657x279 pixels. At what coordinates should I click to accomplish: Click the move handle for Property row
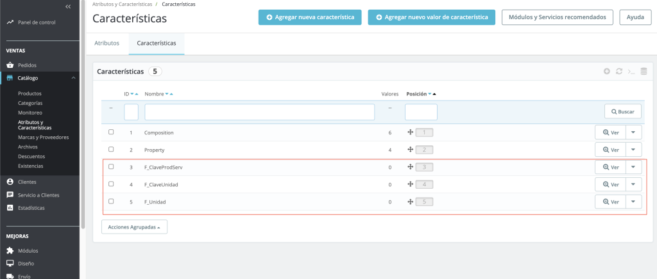click(x=410, y=150)
